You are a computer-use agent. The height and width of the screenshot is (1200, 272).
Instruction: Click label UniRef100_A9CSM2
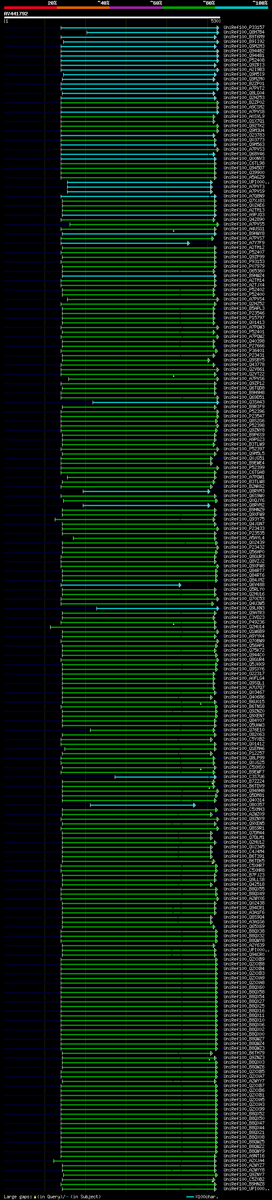(x=244, y=107)
